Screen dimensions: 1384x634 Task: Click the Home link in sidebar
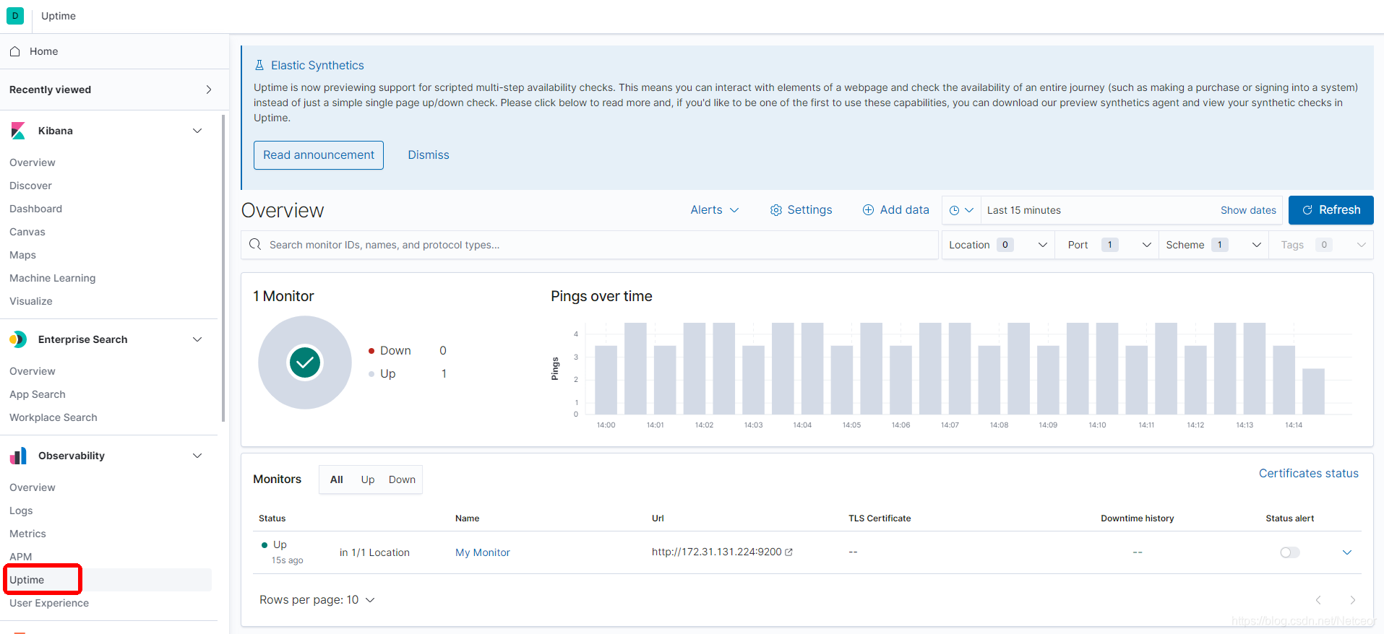(x=43, y=51)
